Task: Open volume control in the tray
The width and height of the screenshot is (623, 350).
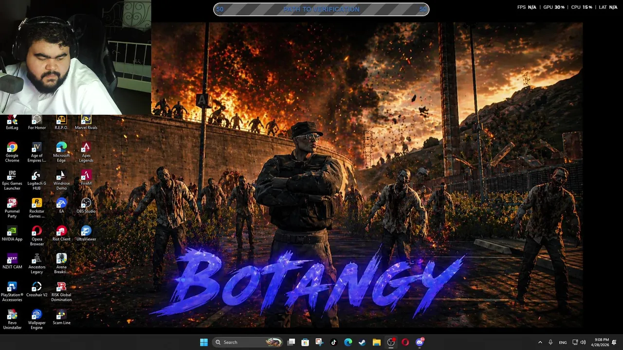Action: (583, 342)
